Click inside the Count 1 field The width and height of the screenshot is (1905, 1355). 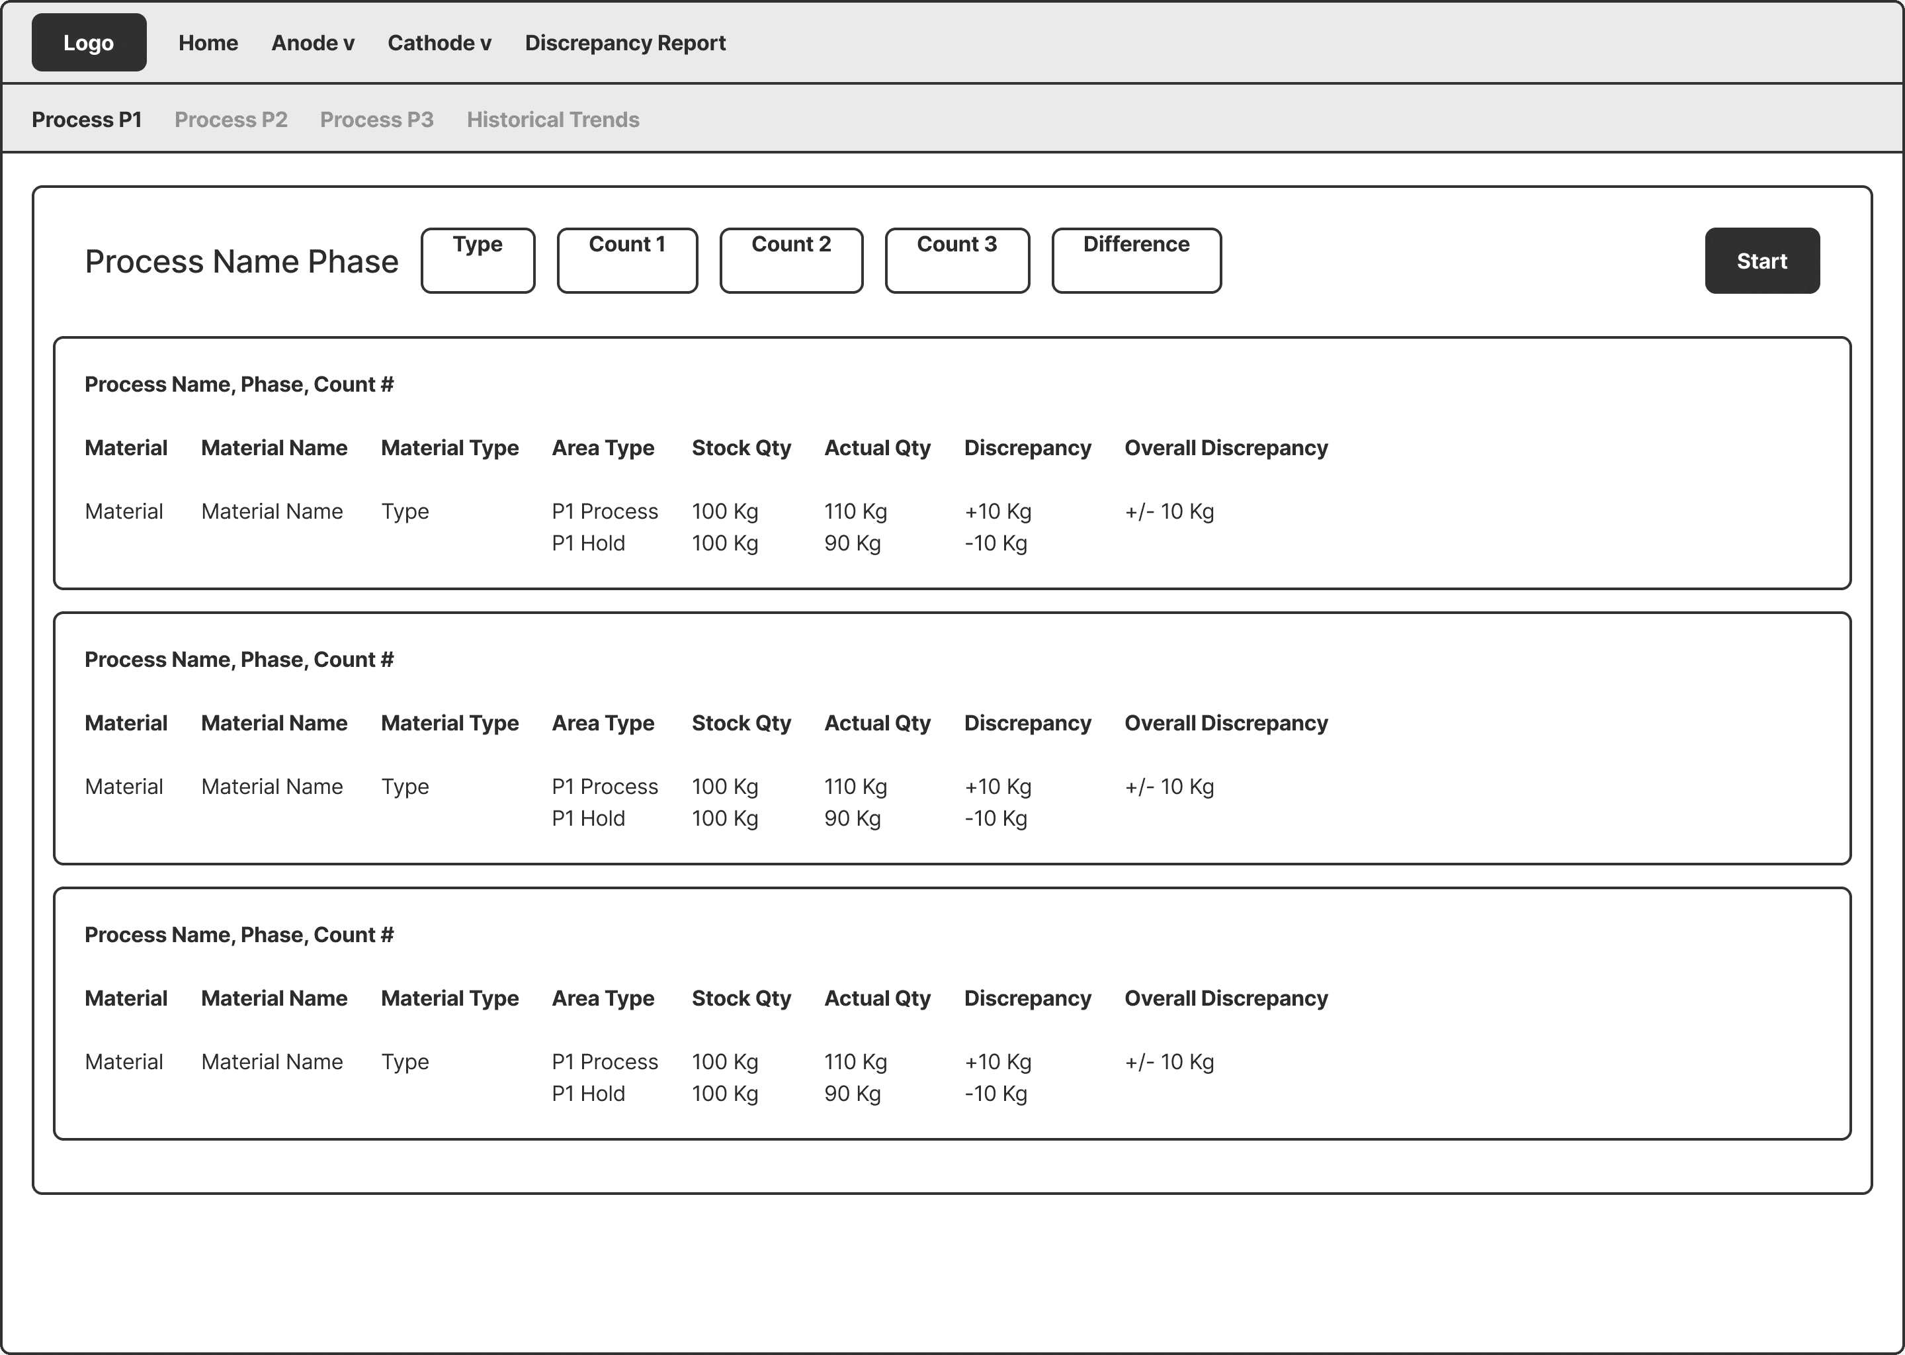click(x=626, y=259)
